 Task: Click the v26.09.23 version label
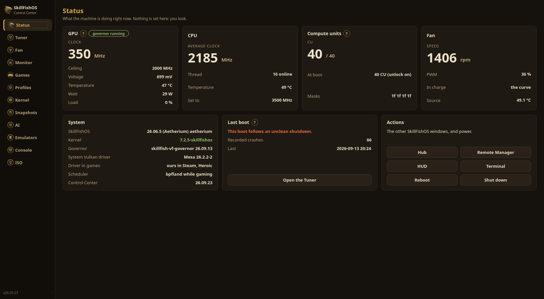click(x=11, y=293)
